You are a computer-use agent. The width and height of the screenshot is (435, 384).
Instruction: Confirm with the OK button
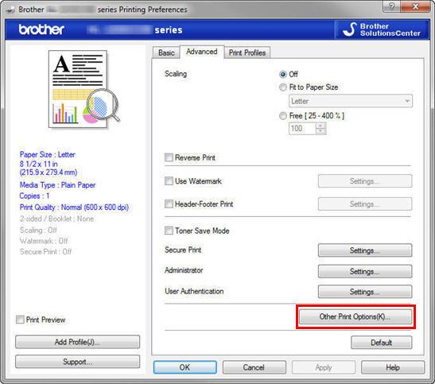(x=185, y=367)
